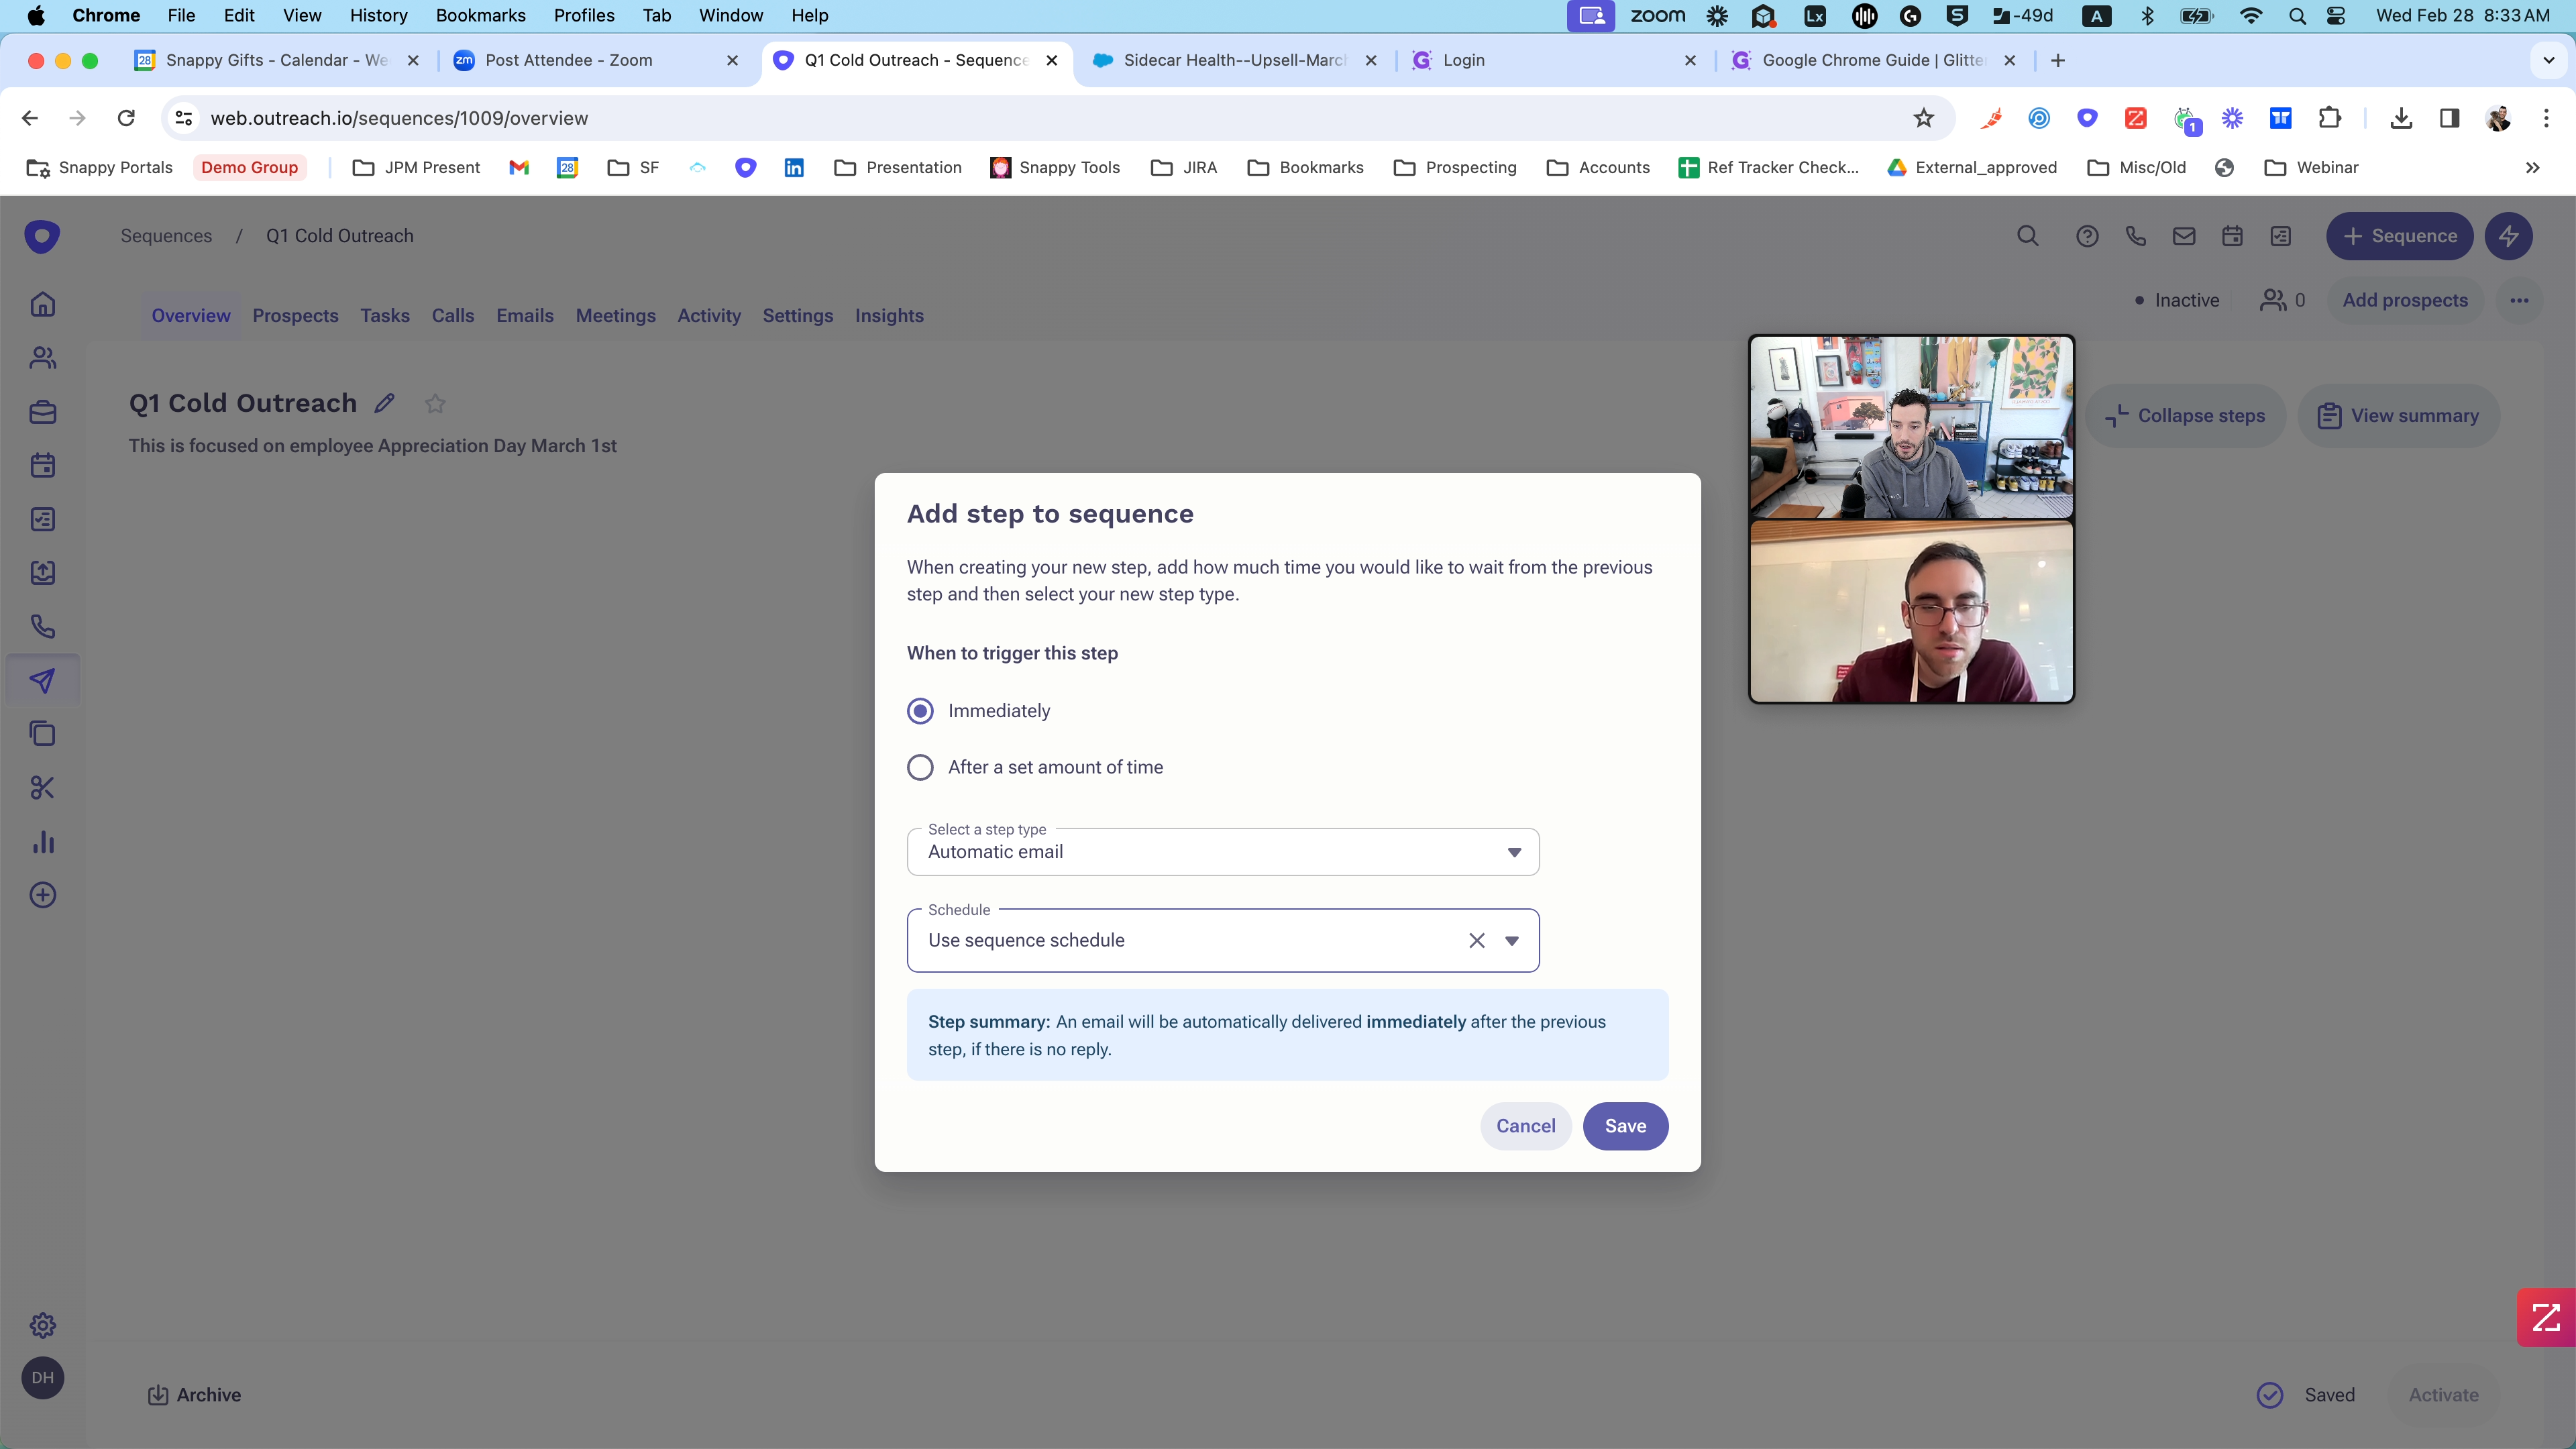Open the task checklist icon in header

[x=2281, y=236]
